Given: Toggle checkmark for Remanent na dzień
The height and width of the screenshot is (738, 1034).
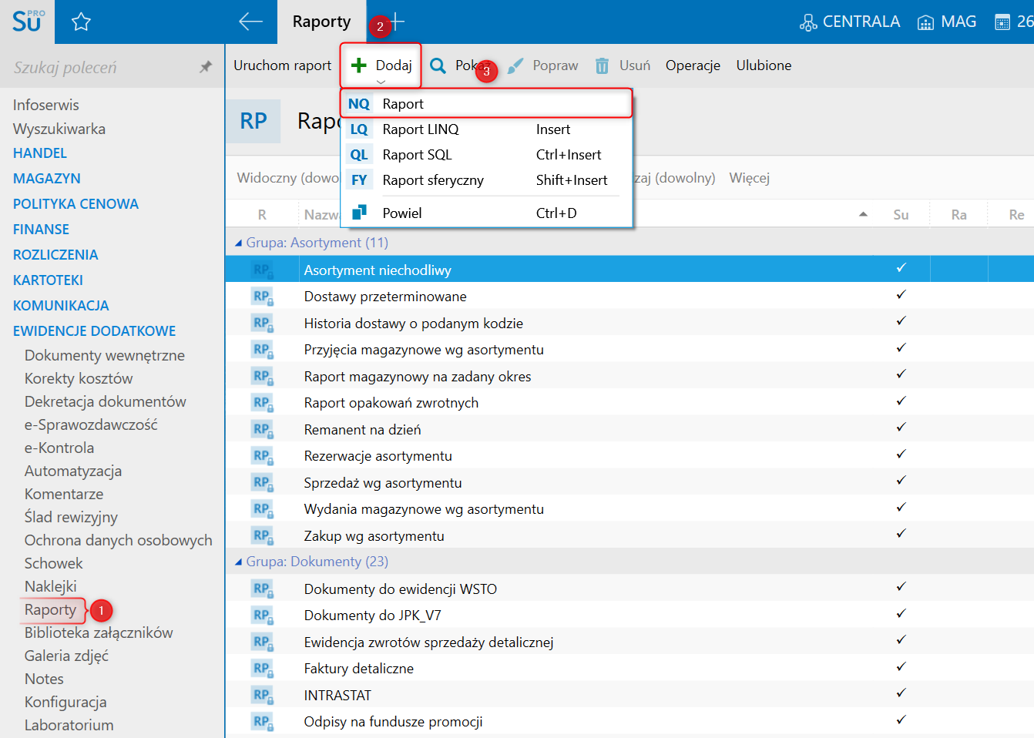Looking at the screenshot, I should (x=901, y=428).
